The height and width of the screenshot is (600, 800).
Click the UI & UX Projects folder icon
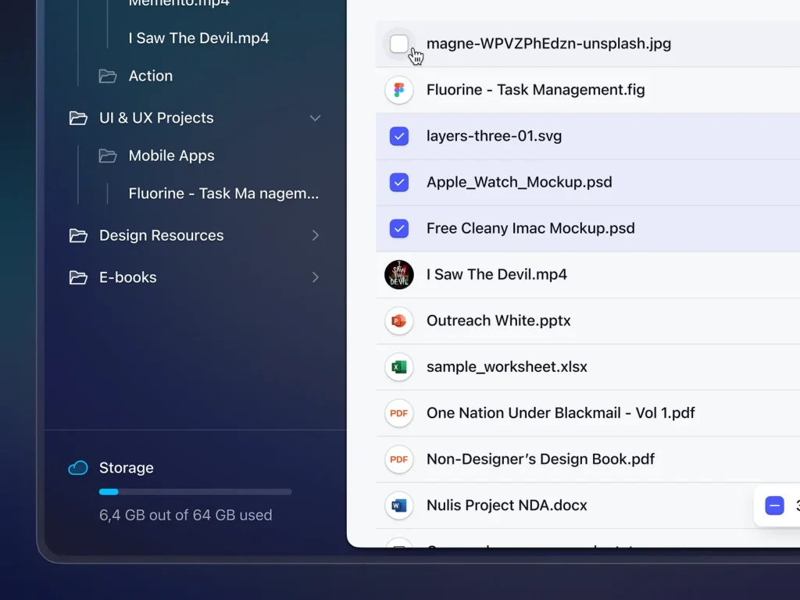[x=78, y=118]
